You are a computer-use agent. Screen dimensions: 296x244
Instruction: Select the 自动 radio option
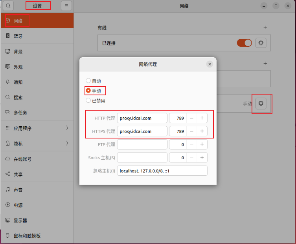click(88, 80)
